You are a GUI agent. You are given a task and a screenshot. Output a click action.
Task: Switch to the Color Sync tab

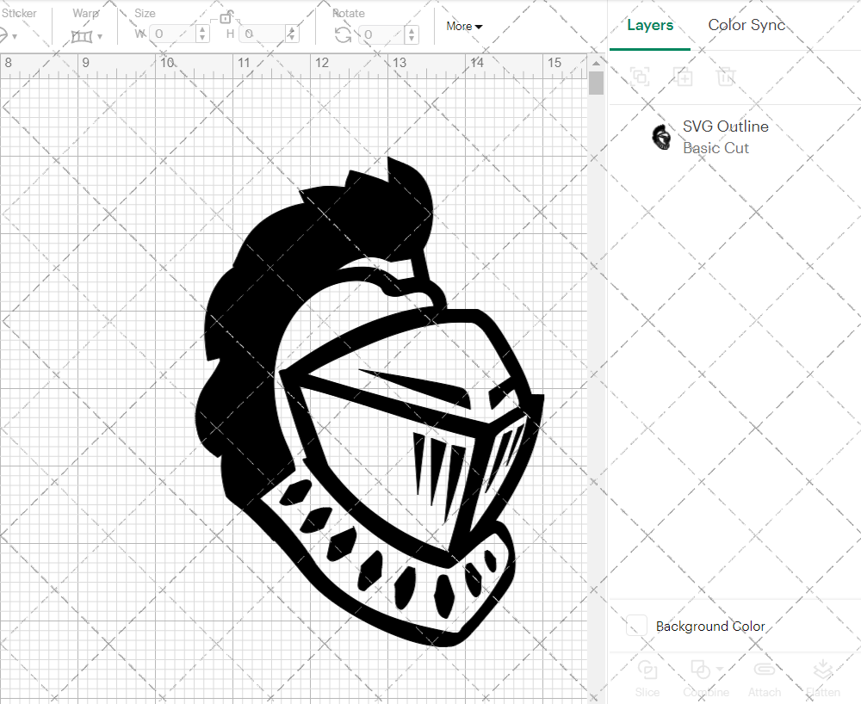point(746,25)
